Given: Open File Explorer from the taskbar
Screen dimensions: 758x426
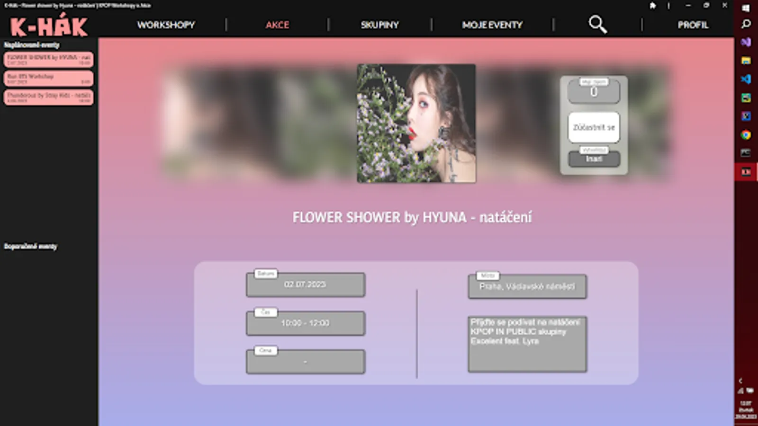Looking at the screenshot, I should 746,61.
